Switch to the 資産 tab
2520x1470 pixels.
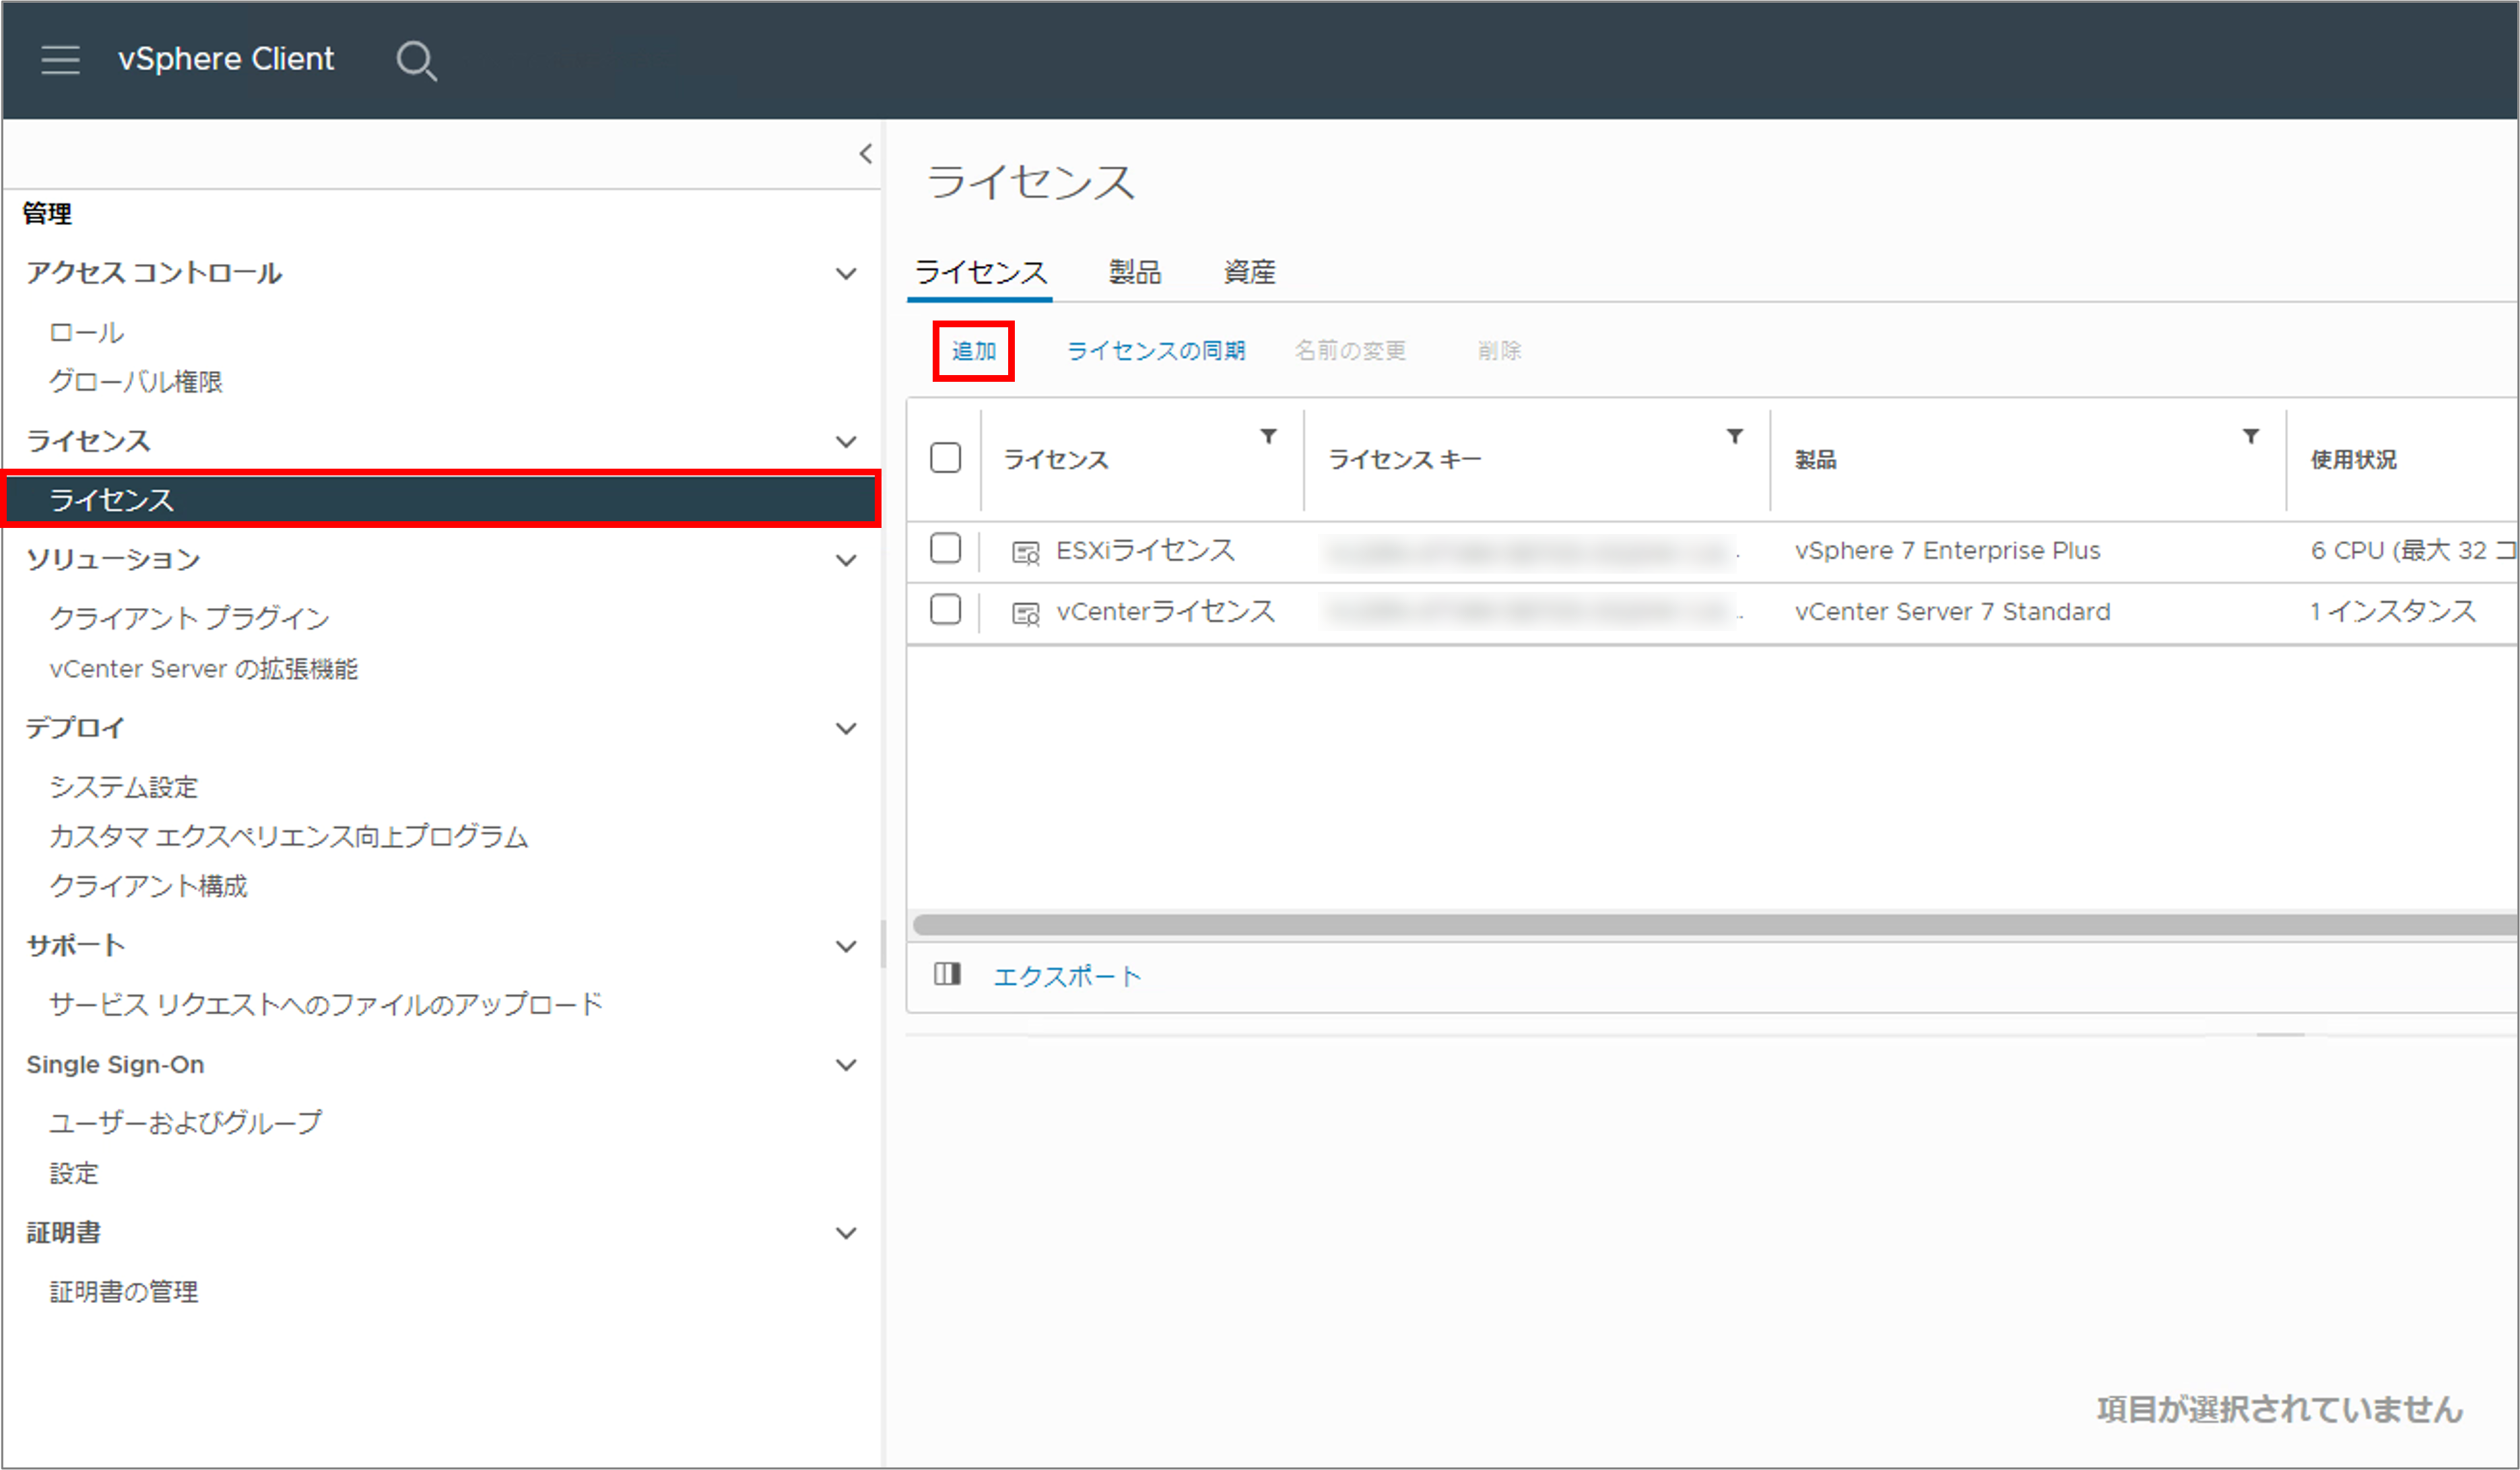point(1249,272)
